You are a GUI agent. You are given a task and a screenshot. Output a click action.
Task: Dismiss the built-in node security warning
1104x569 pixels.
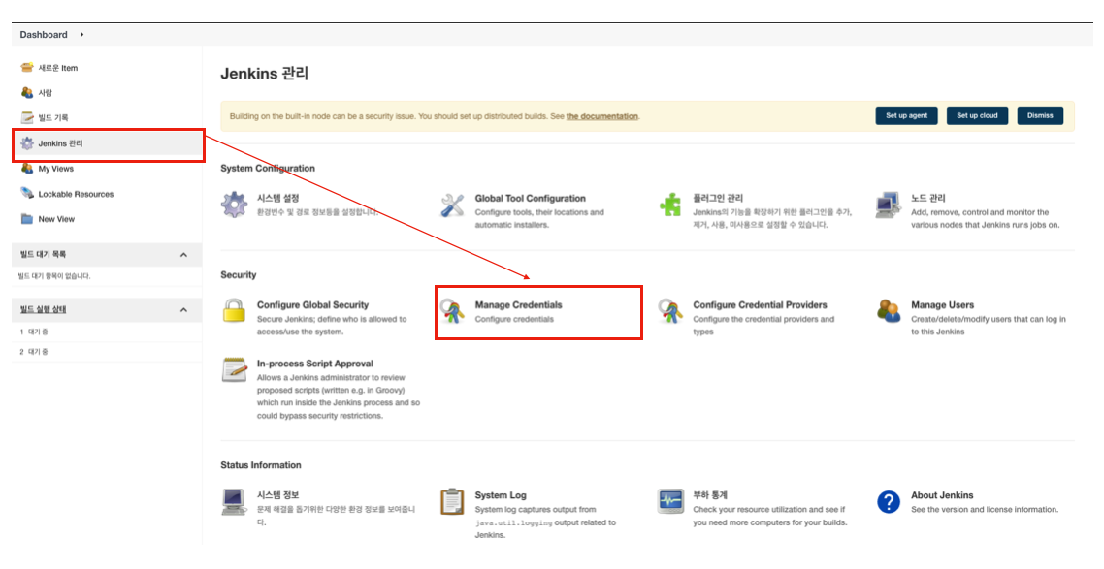[1040, 115]
